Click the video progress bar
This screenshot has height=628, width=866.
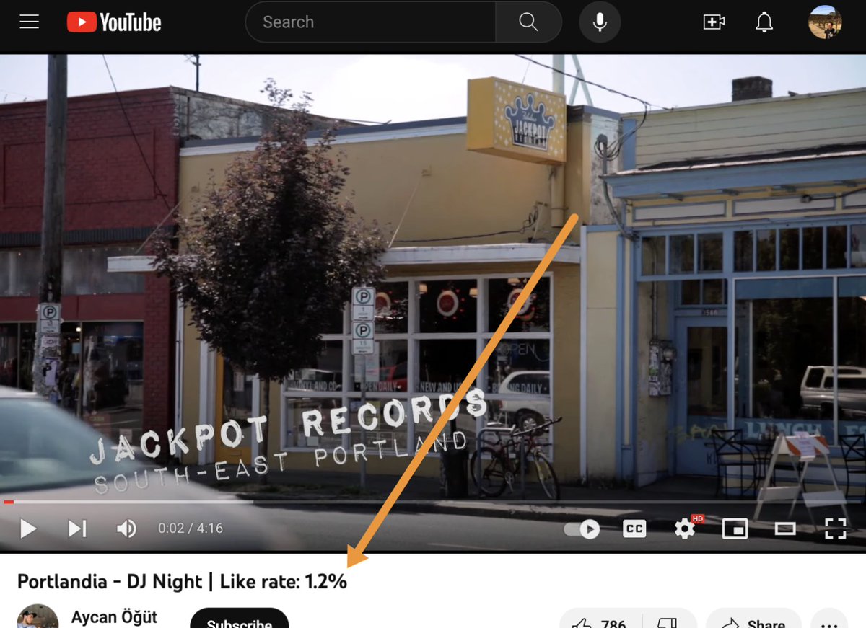click(433, 500)
